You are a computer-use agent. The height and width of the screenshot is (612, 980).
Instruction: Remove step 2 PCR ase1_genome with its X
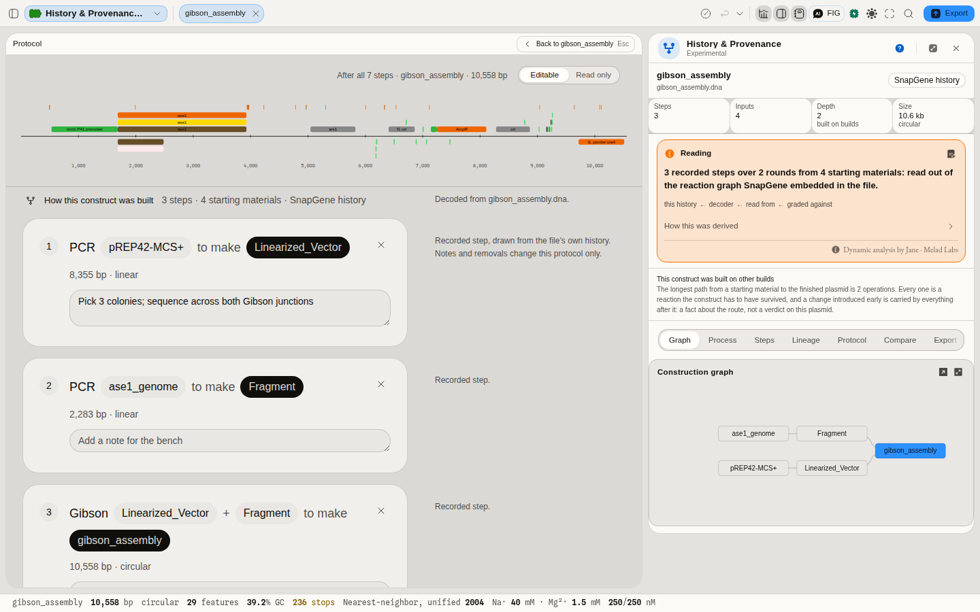381,384
